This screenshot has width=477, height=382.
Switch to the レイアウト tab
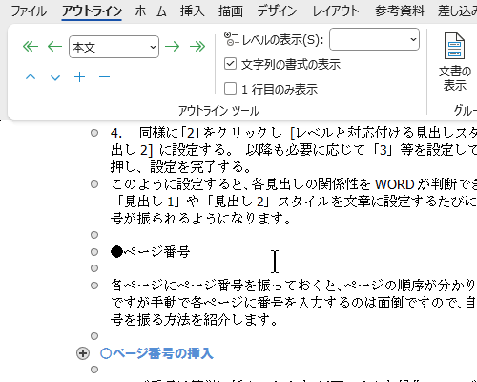point(336,11)
